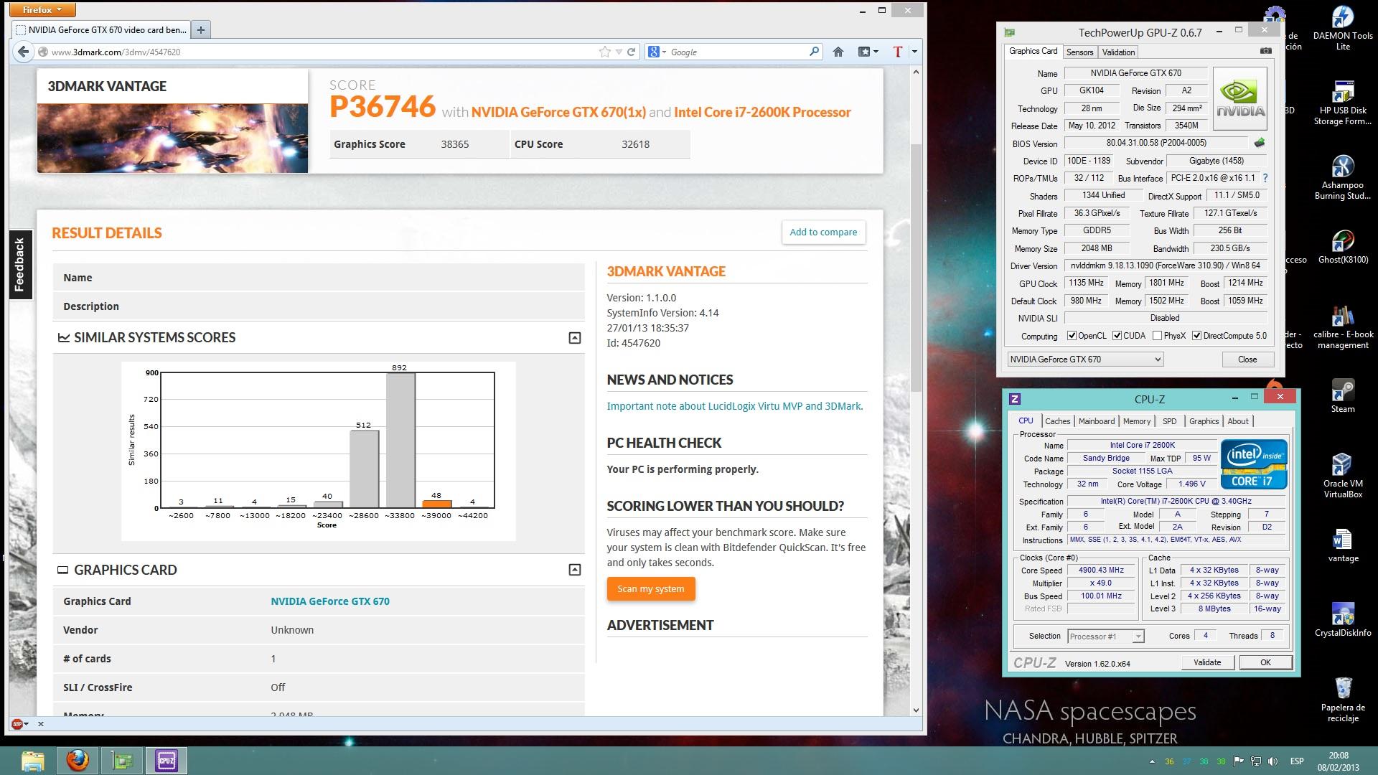
Task: Click the Scan my system button
Action: (651, 589)
